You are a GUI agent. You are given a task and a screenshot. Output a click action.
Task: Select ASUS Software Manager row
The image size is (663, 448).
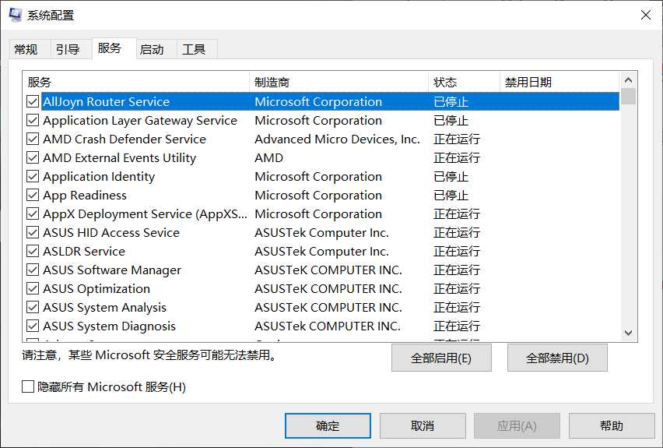[321, 270]
